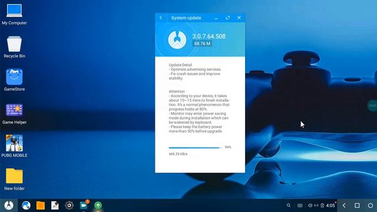Open the keyboard input method tray icon
The image size is (377, 212).
click(x=300, y=206)
